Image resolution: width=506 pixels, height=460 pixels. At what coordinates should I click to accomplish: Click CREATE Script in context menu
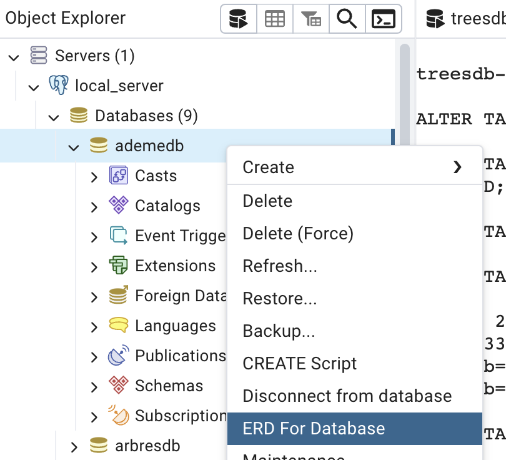[299, 363]
